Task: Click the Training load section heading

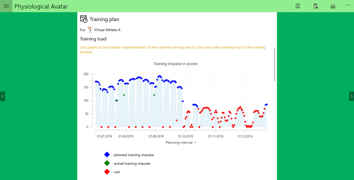Action: 93,39
